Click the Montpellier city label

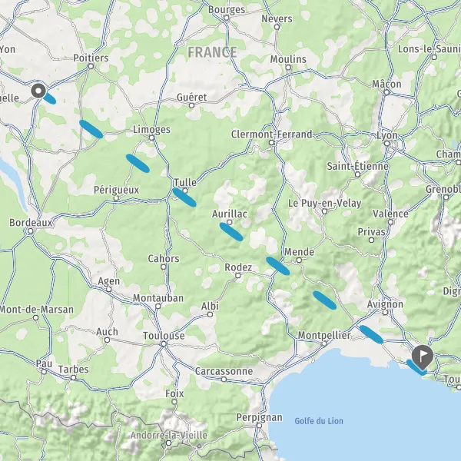324,335
